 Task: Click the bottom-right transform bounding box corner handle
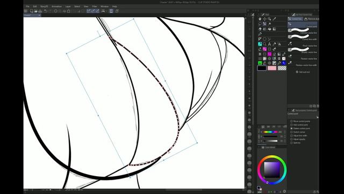pyautogui.click(x=197, y=143)
